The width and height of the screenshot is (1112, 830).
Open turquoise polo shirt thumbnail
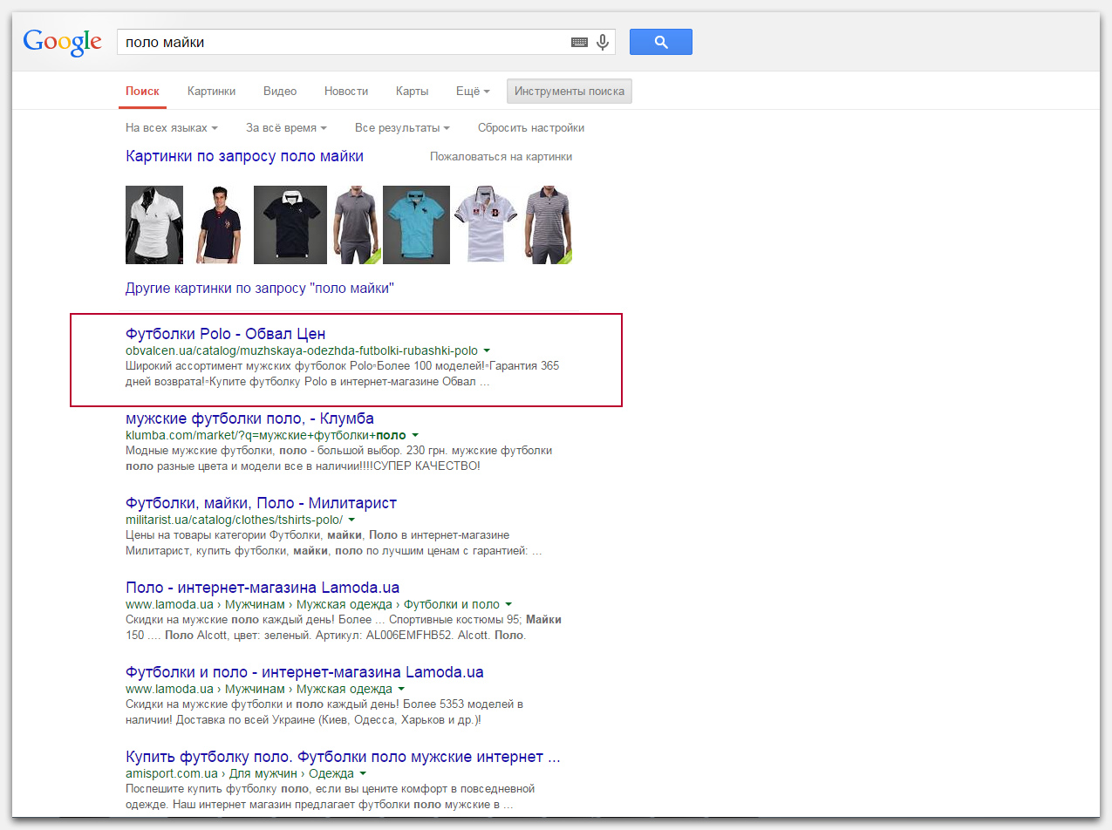(x=416, y=224)
